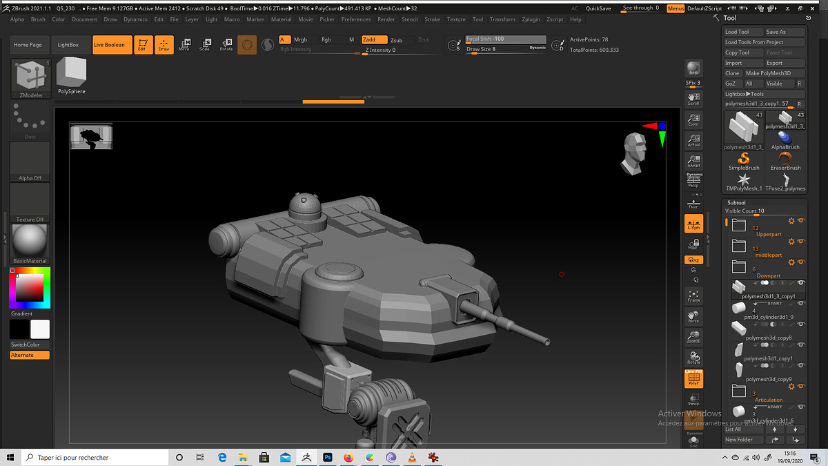
Task: Activate the Draw mode button
Action: click(164, 45)
